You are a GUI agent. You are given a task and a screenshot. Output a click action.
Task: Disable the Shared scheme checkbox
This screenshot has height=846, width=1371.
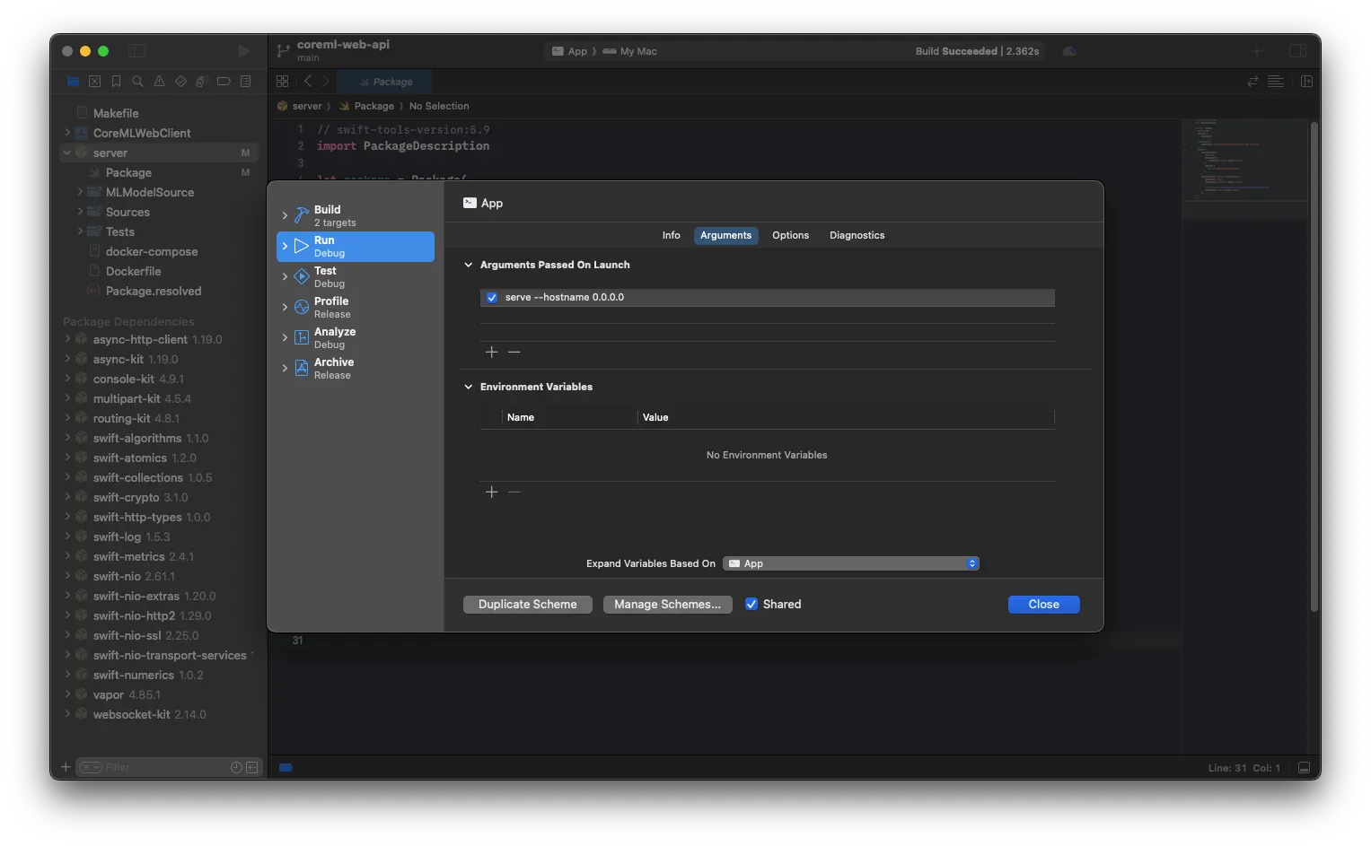point(751,604)
